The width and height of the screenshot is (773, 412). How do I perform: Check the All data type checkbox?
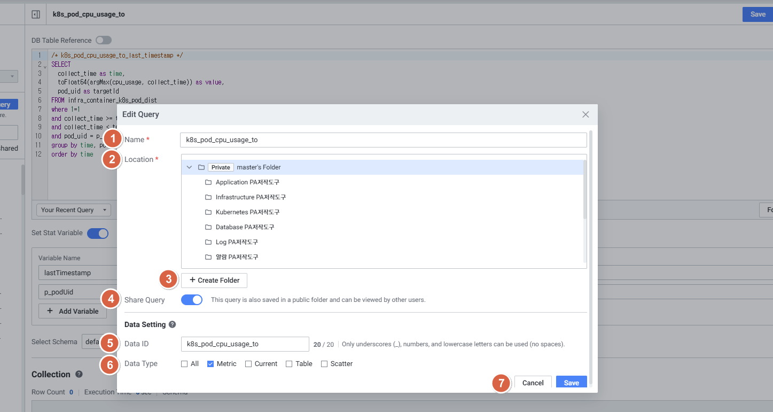184,364
